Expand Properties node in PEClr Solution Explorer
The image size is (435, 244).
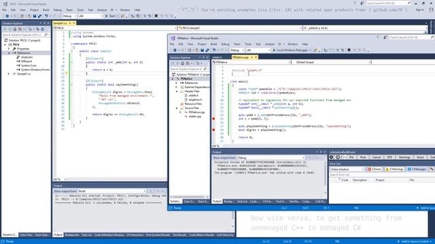point(9,49)
